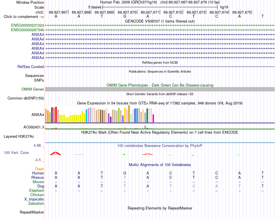Click the Human species label
The height and width of the screenshot is (219, 275).
click(38, 173)
